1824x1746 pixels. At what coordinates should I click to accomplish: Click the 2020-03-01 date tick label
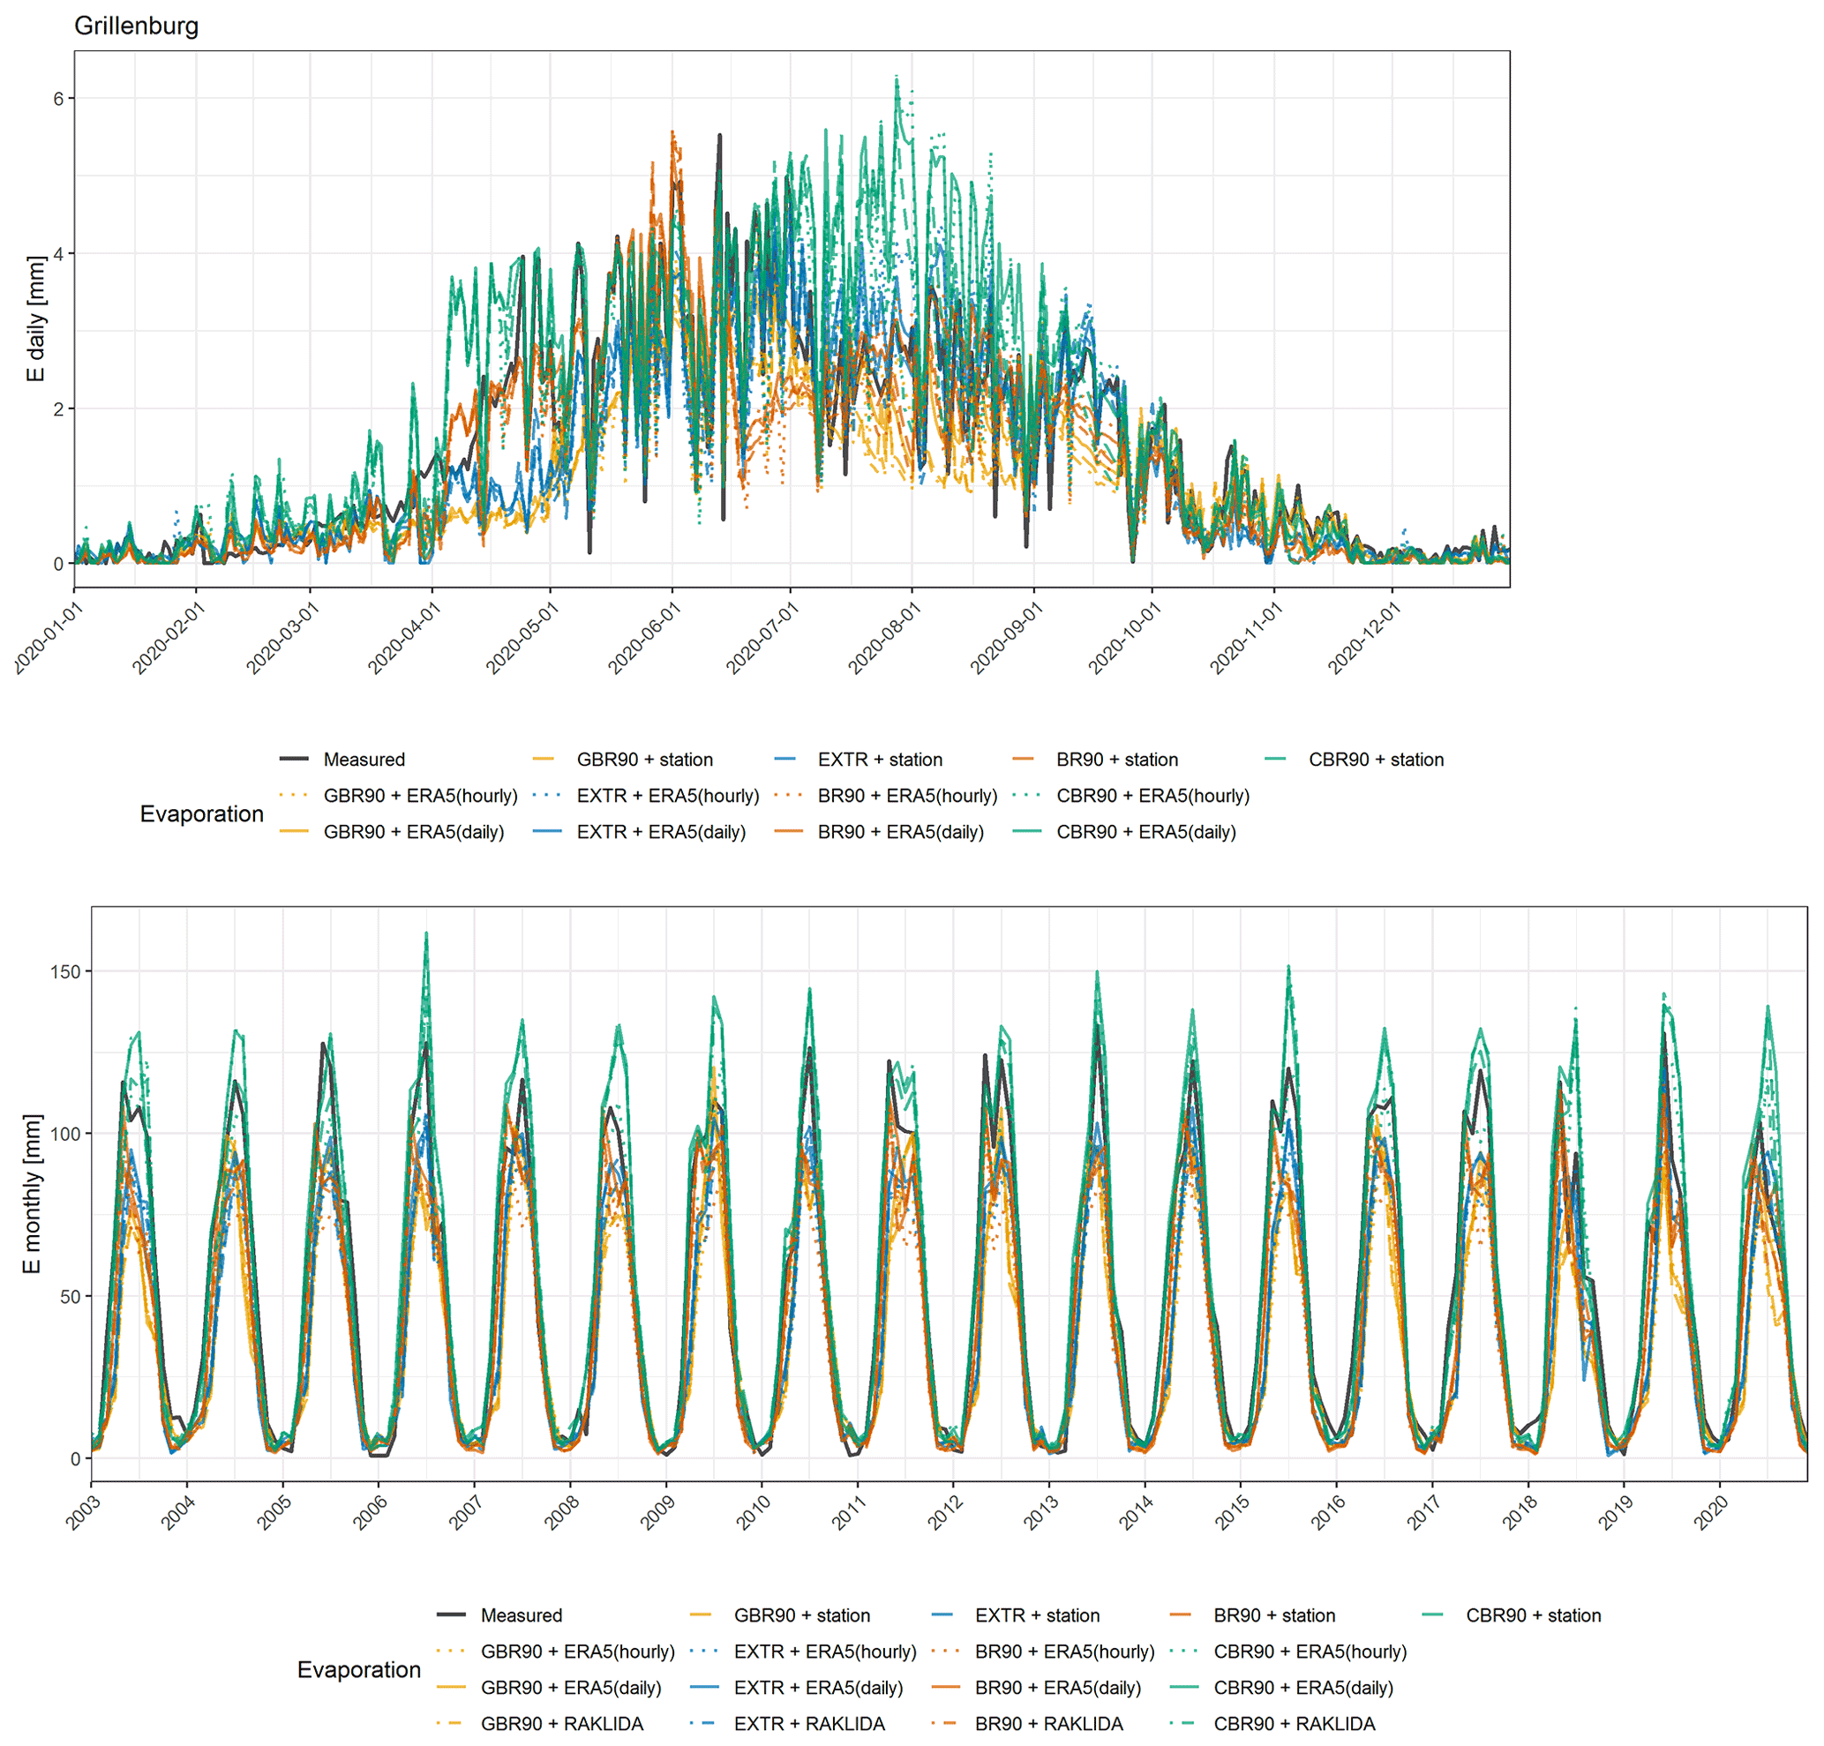click(283, 638)
